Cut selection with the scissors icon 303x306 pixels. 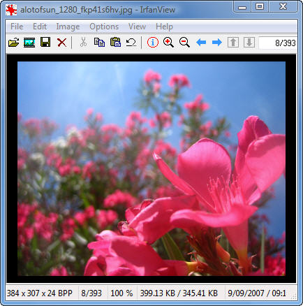coord(83,43)
